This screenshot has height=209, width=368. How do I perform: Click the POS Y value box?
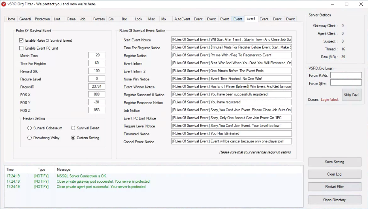pyautogui.click(x=97, y=102)
